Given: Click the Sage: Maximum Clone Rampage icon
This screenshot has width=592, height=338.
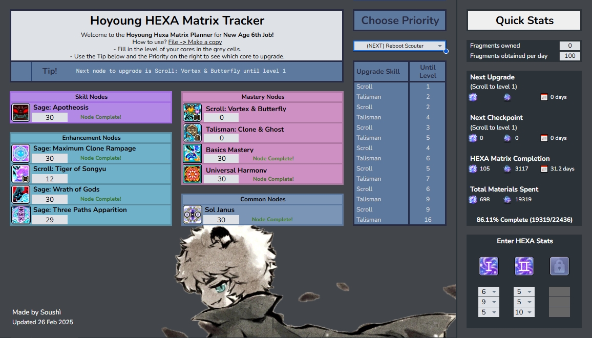Looking at the screenshot, I should click(x=21, y=154).
